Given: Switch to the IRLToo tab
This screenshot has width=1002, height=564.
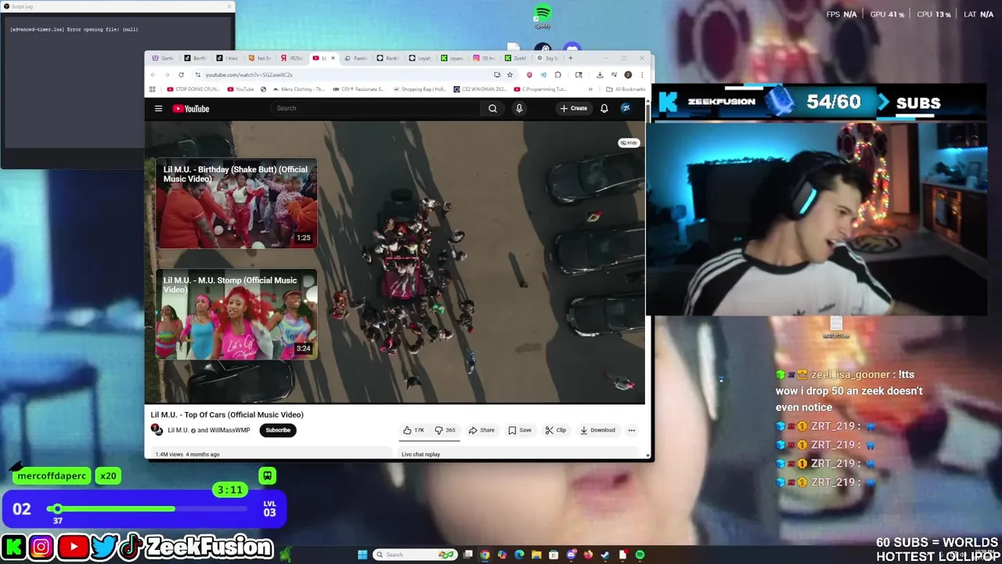Looking at the screenshot, I should click(x=294, y=58).
